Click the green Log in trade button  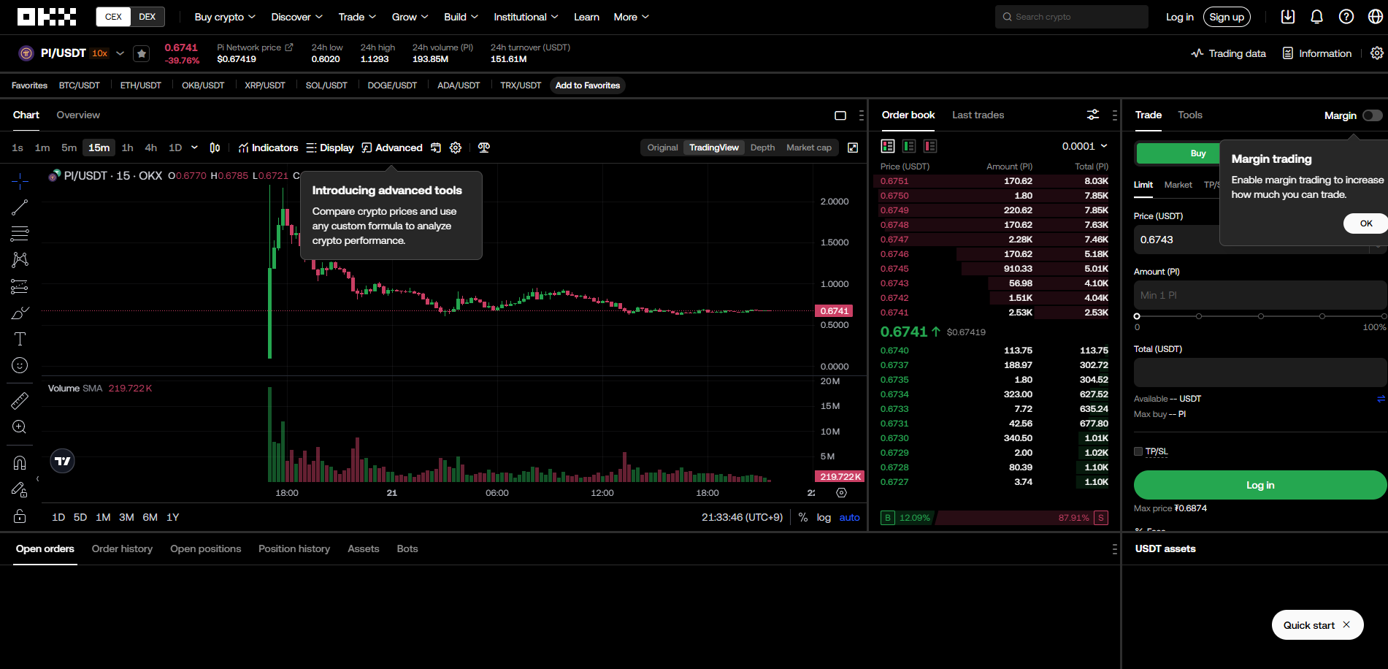point(1259,485)
